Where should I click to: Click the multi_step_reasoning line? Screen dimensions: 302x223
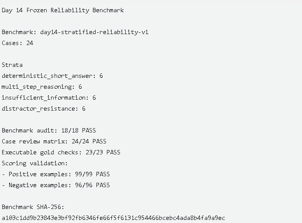click(42, 87)
